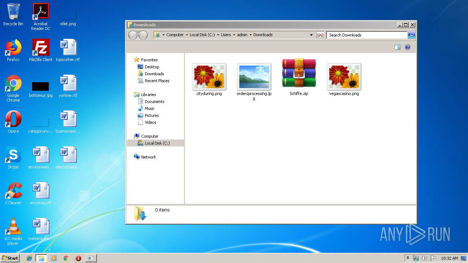Launch the CCleaner desktop shortcut

coord(13,194)
